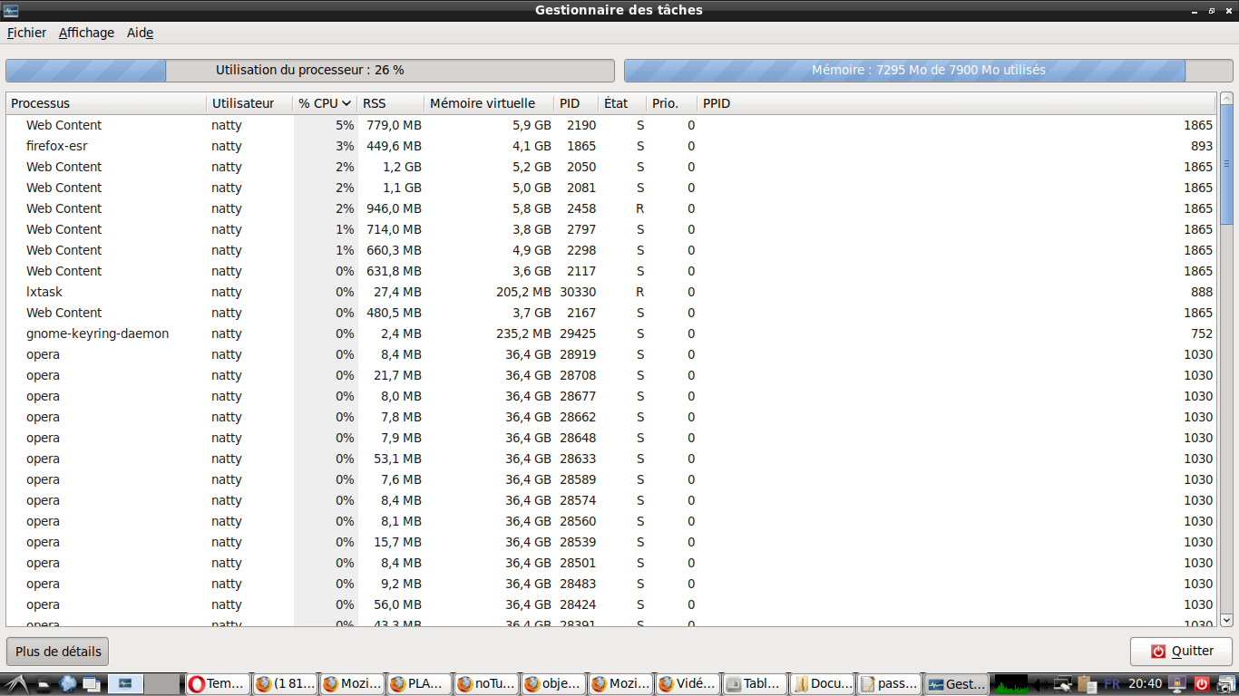1239x696 pixels.
Task: Click the screenshot tool icon in the panel
Action: tap(1225, 684)
